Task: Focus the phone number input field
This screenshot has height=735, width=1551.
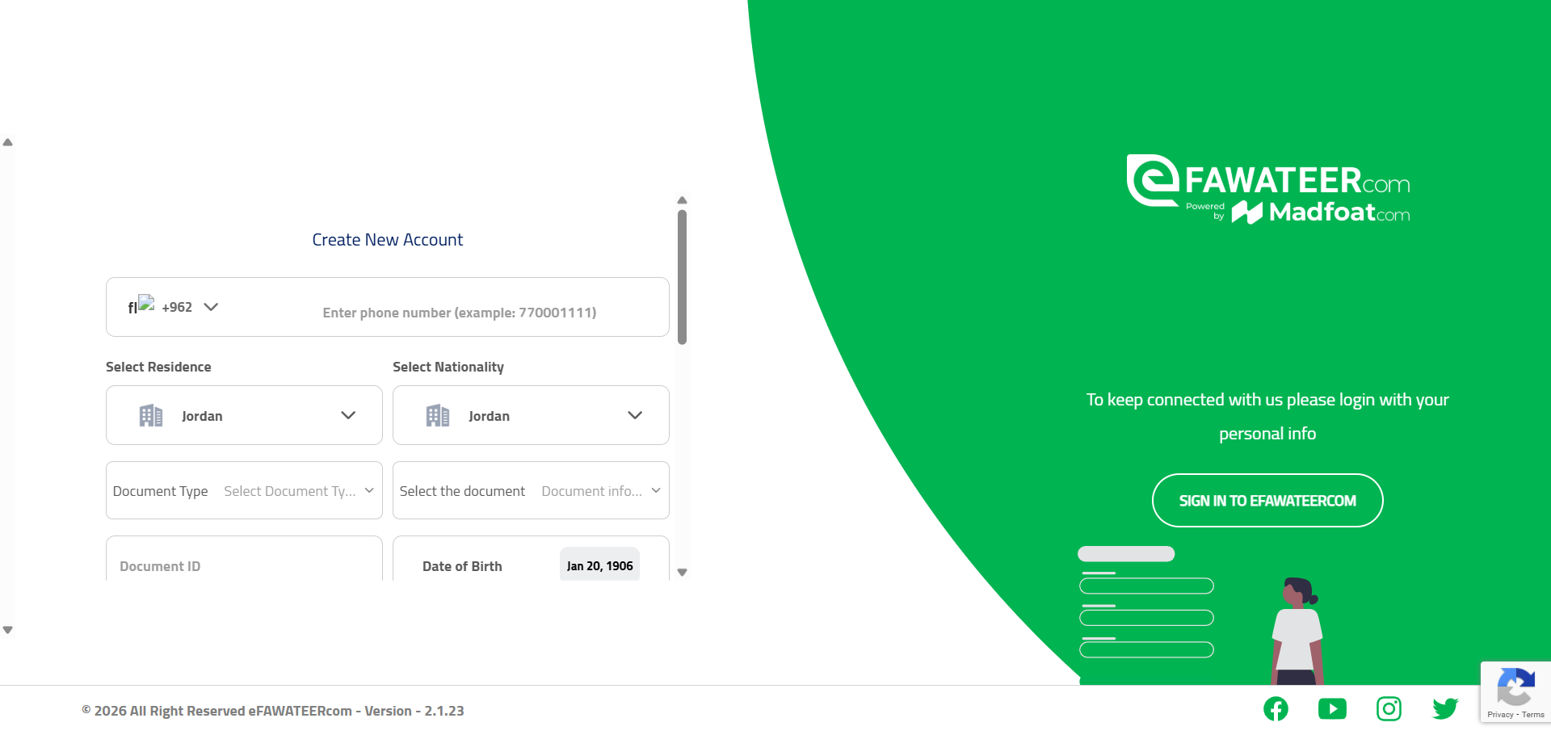Action: (459, 313)
